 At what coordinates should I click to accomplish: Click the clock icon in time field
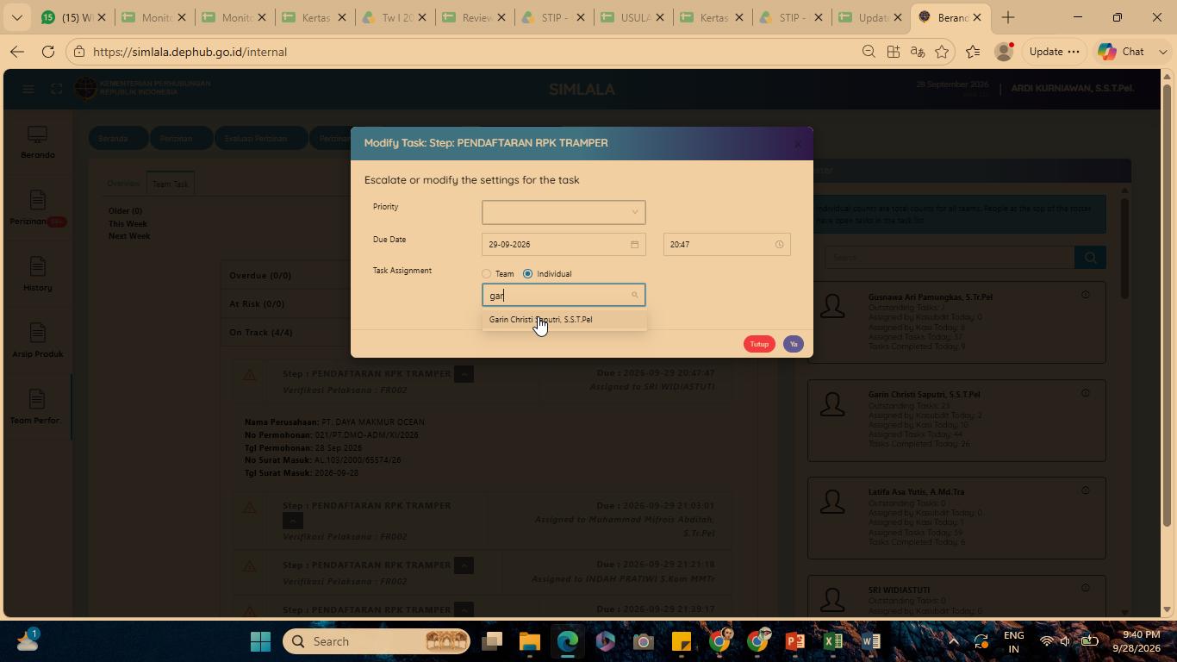779,245
